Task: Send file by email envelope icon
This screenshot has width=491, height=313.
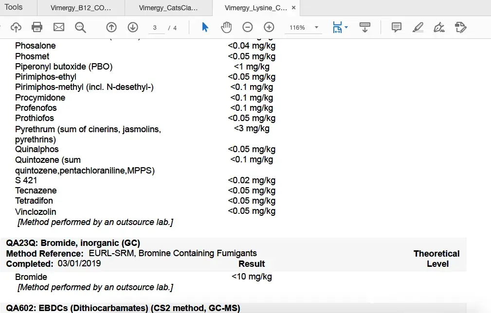Action: point(59,27)
